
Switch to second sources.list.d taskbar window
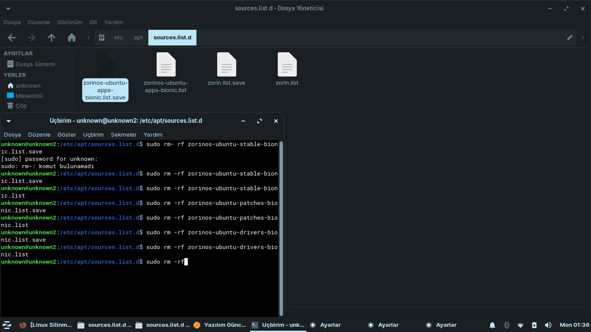(x=162, y=325)
